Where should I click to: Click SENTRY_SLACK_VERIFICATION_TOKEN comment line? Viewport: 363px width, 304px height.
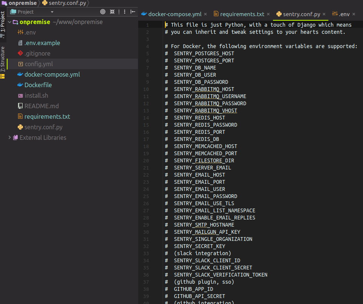click(216, 275)
